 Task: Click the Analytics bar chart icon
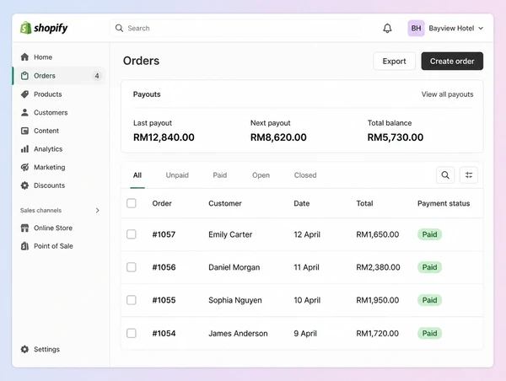(24, 149)
